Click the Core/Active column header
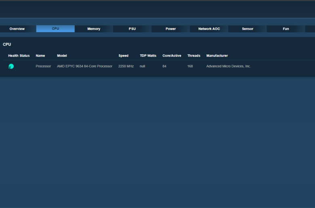This screenshot has width=315, height=208. [172, 56]
